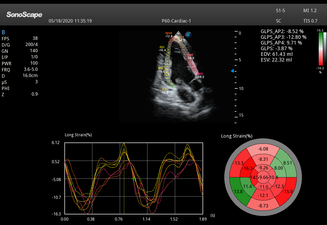Click the GLPS_AP4 9.71 % result
The height and width of the screenshot is (225, 327).
click(x=281, y=43)
